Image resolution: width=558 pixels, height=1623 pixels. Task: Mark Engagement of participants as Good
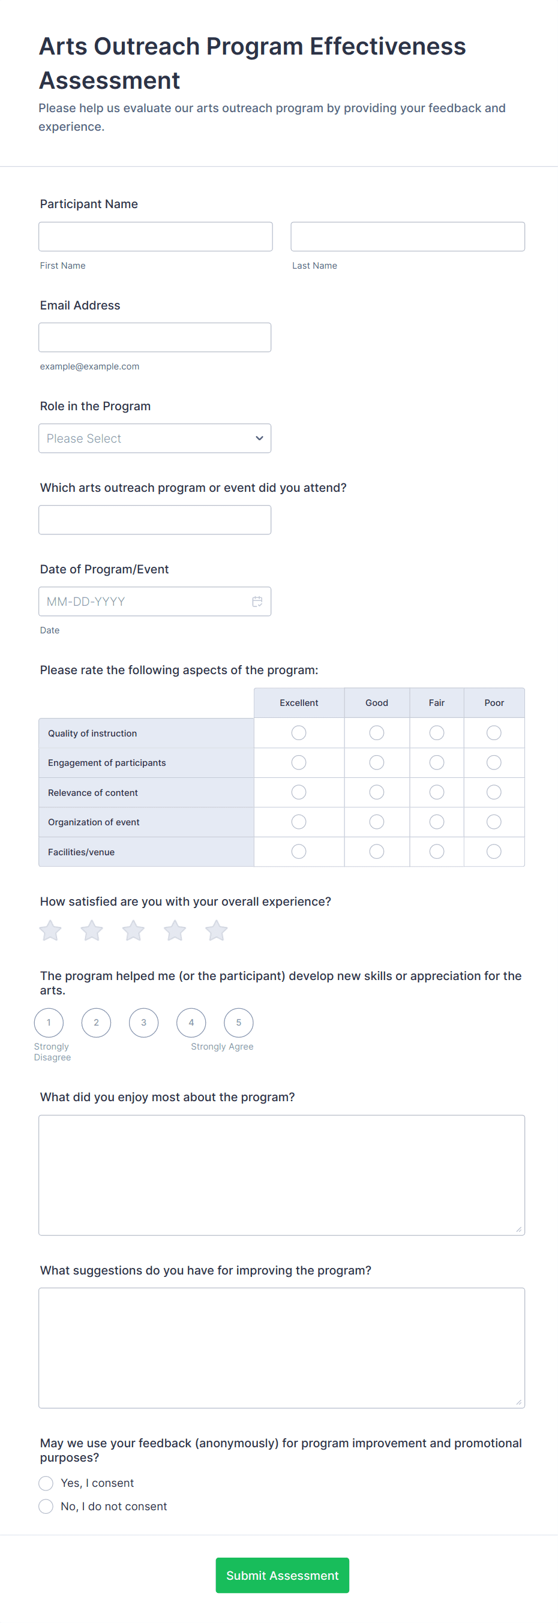[376, 763]
